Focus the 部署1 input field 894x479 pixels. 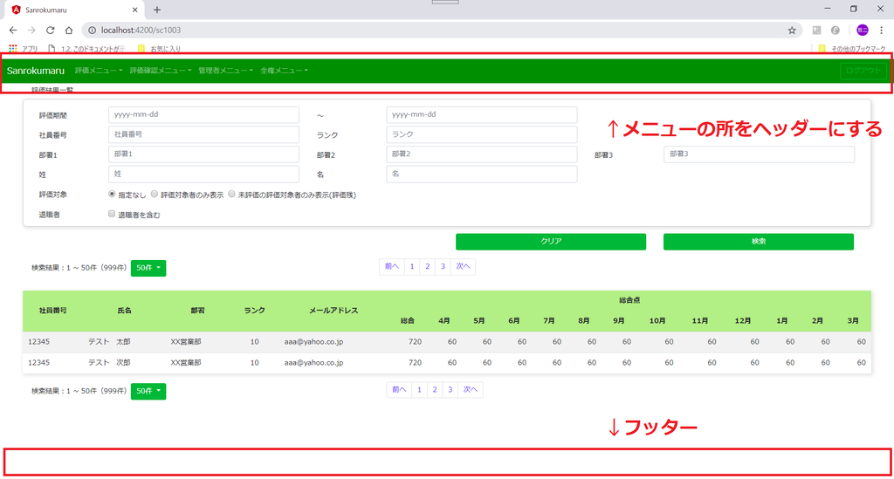[x=203, y=154]
